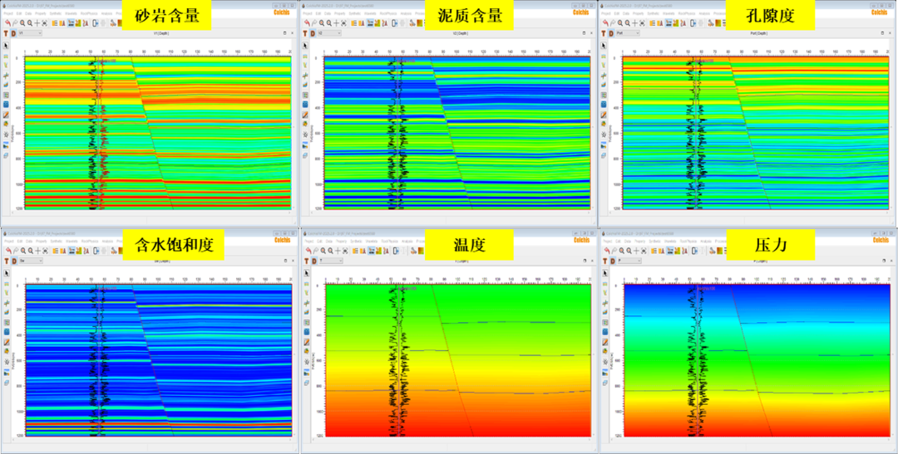Click the fit-to-view icon in the 含水饱和度 toolbar
Image resolution: width=898 pixels, height=454 pixels.
click(x=44, y=250)
